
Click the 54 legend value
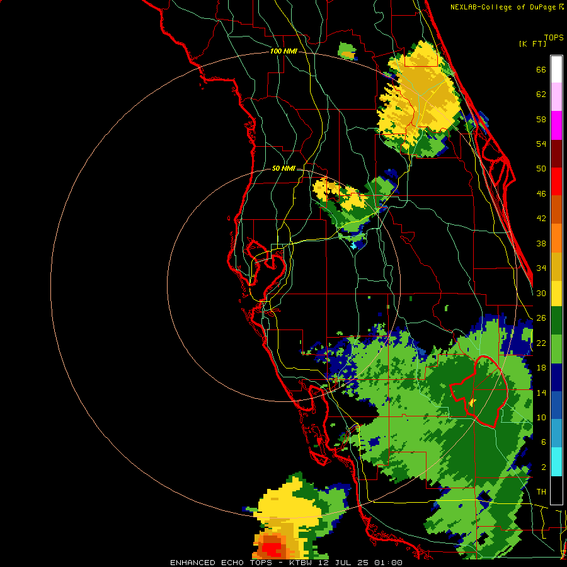541,144
